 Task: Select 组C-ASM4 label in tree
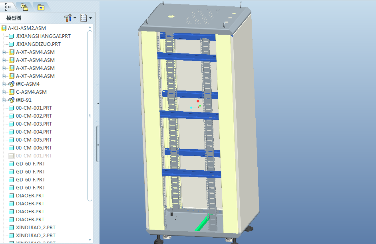[x=28, y=84]
